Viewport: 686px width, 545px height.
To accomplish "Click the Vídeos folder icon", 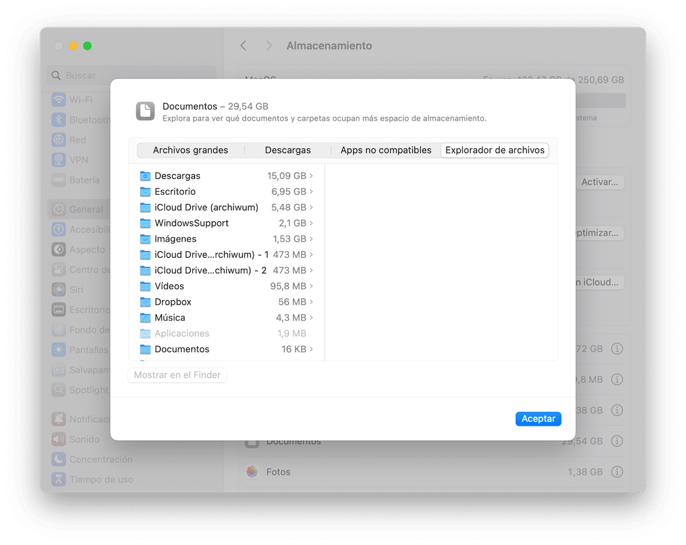I will pyautogui.click(x=145, y=286).
